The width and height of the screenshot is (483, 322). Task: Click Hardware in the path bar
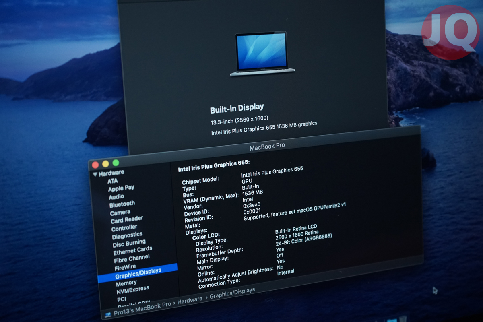click(190, 300)
